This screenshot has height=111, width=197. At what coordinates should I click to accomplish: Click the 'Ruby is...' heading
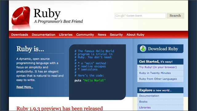pyautogui.click(x=30, y=49)
